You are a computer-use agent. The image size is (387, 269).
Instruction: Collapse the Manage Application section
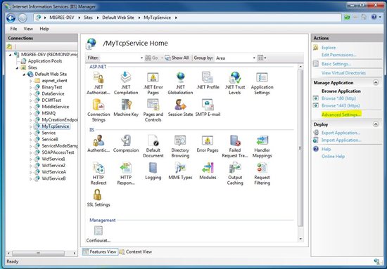pos(376,82)
